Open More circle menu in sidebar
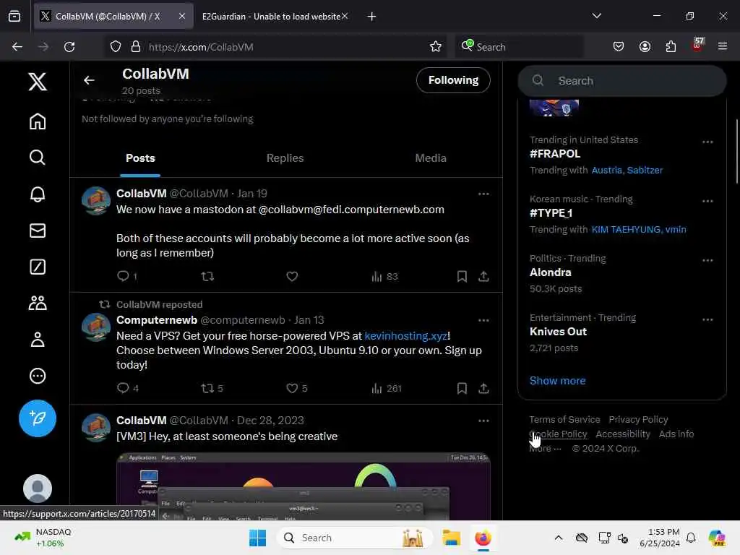This screenshot has height=555, width=740. [38, 376]
